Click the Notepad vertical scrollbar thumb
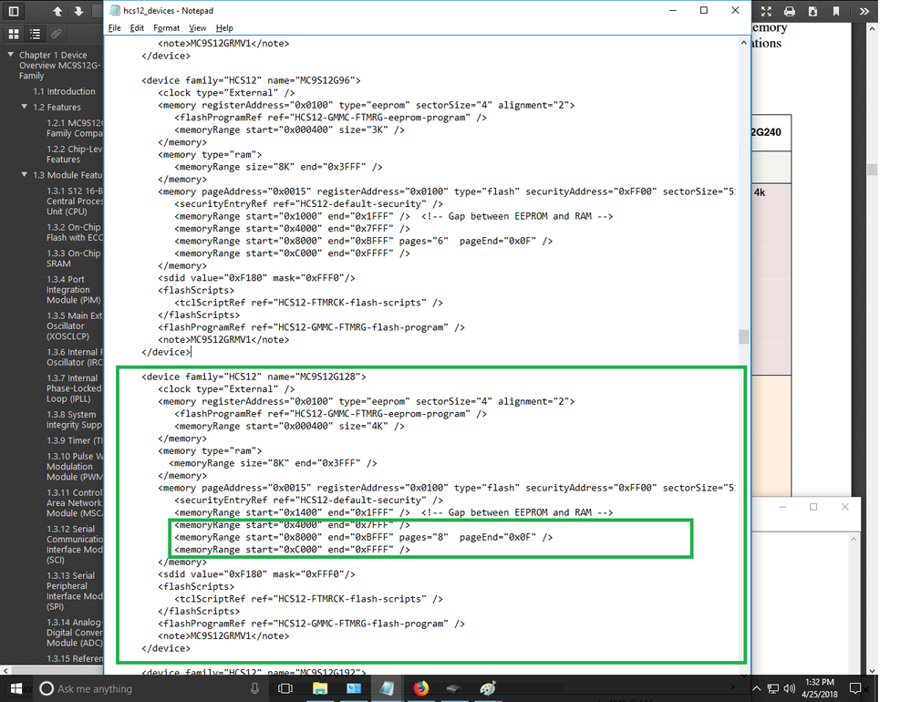 [x=744, y=336]
